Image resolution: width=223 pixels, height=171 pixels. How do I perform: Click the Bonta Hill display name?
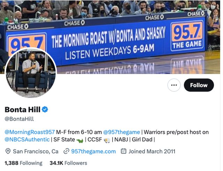tap(22, 109)
